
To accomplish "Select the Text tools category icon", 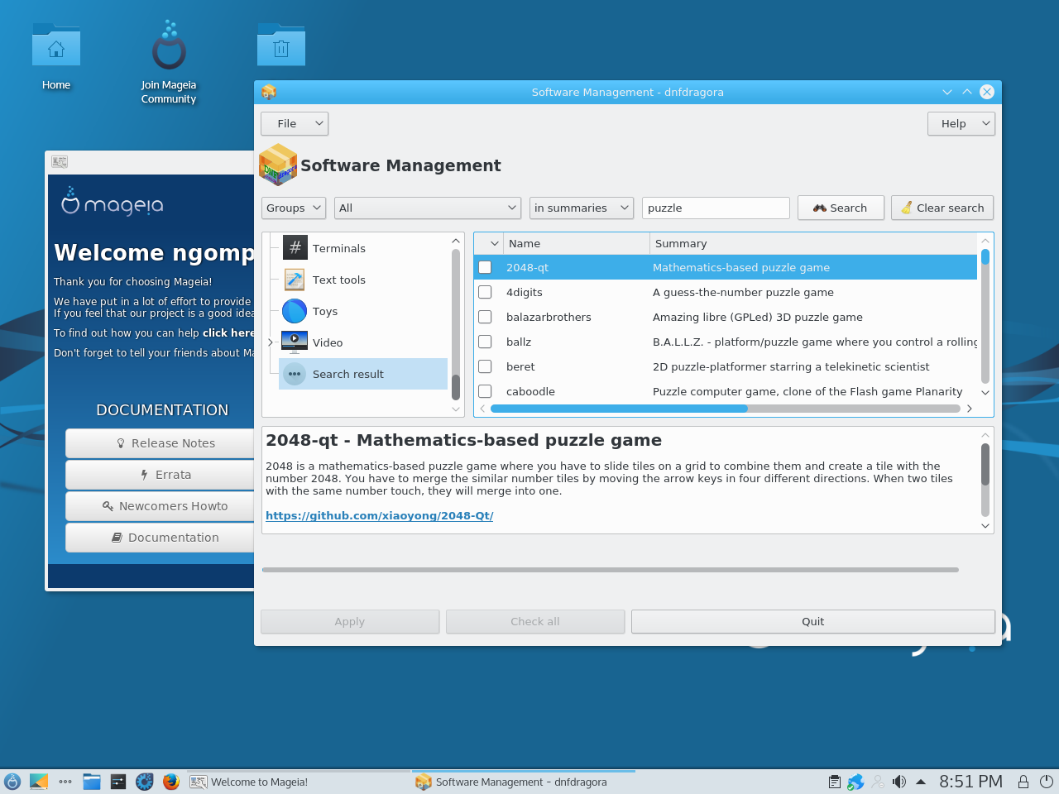I will click(x=295, y=280).
